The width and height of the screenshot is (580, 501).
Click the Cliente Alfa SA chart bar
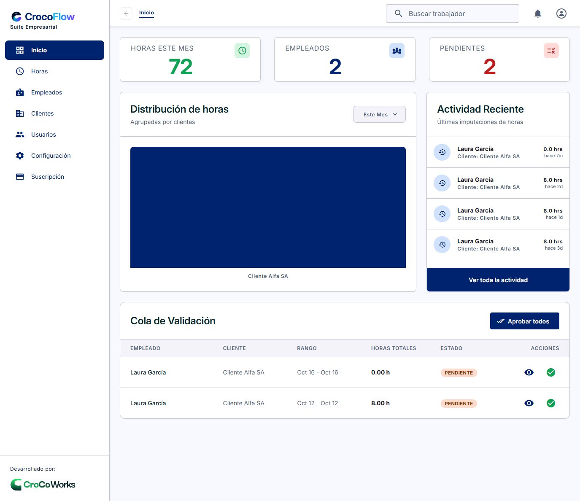click(x=268, y=207)
